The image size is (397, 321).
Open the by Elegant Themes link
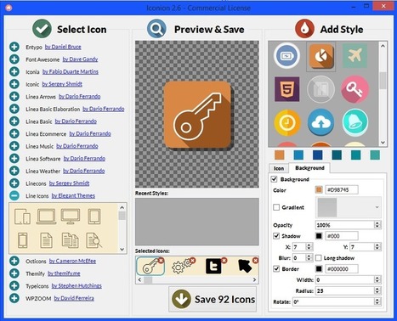pos(73,195)
